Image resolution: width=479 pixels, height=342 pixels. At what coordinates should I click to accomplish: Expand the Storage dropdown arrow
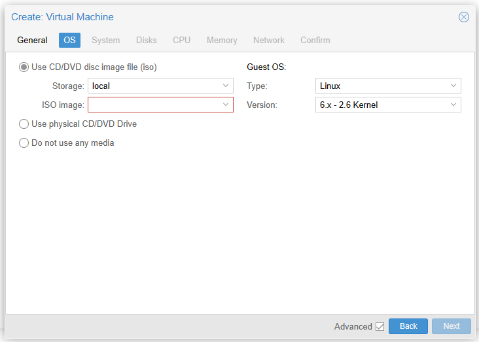pyautogui.click(x=226, y=86)
